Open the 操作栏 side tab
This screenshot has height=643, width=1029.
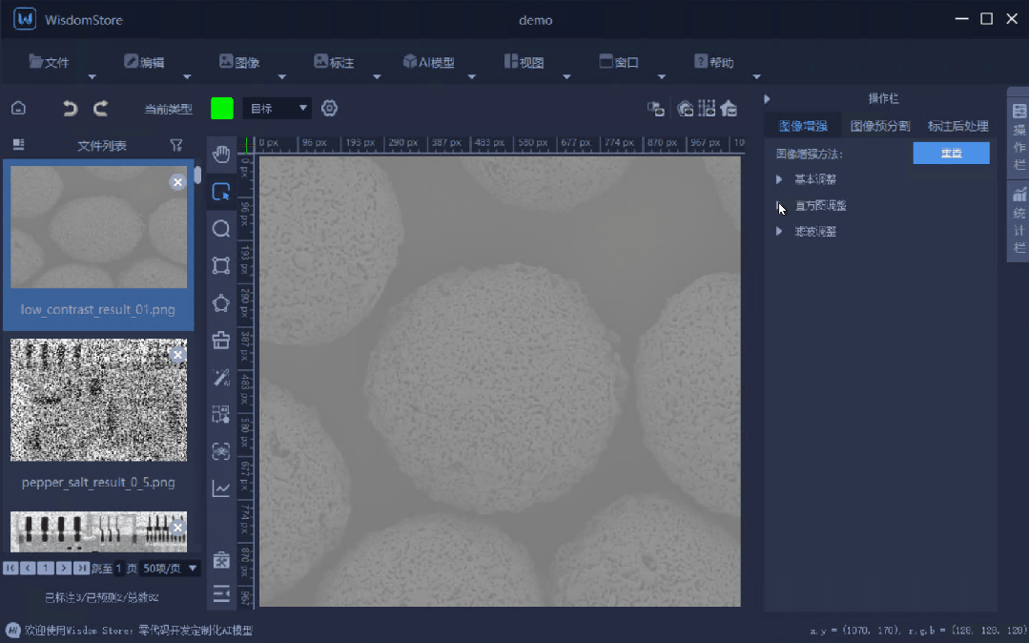pos(1019,136)
